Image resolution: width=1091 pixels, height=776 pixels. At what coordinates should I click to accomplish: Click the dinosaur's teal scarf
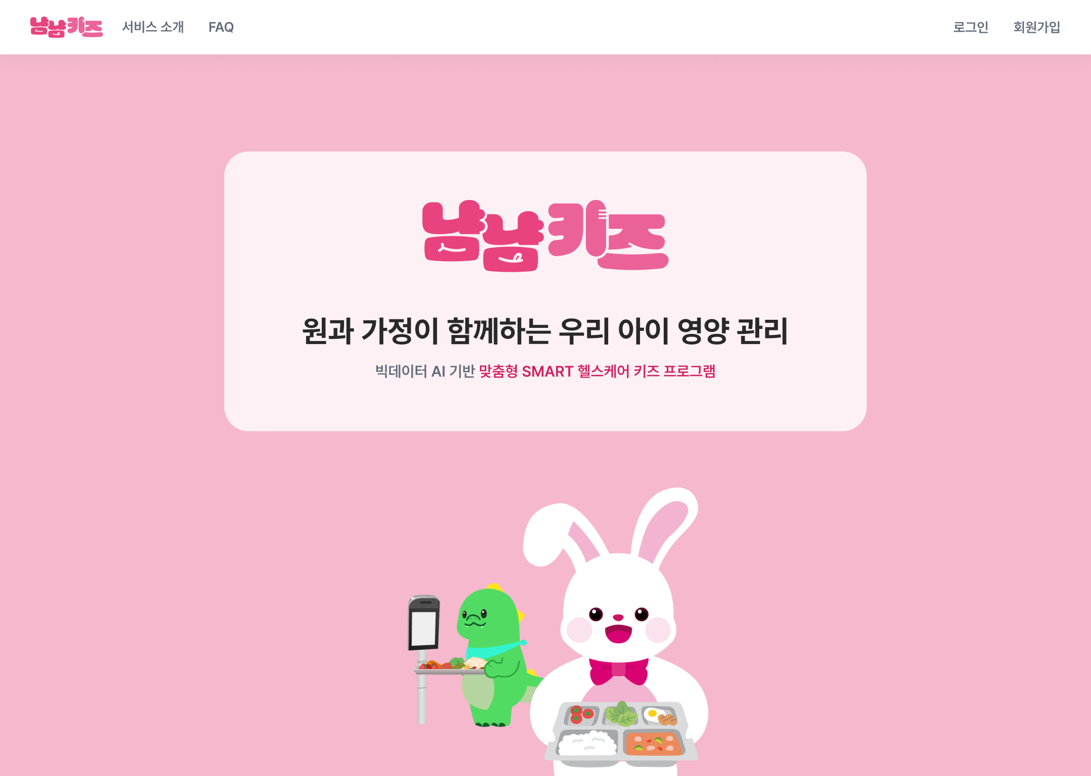click(x=495, y=650)
